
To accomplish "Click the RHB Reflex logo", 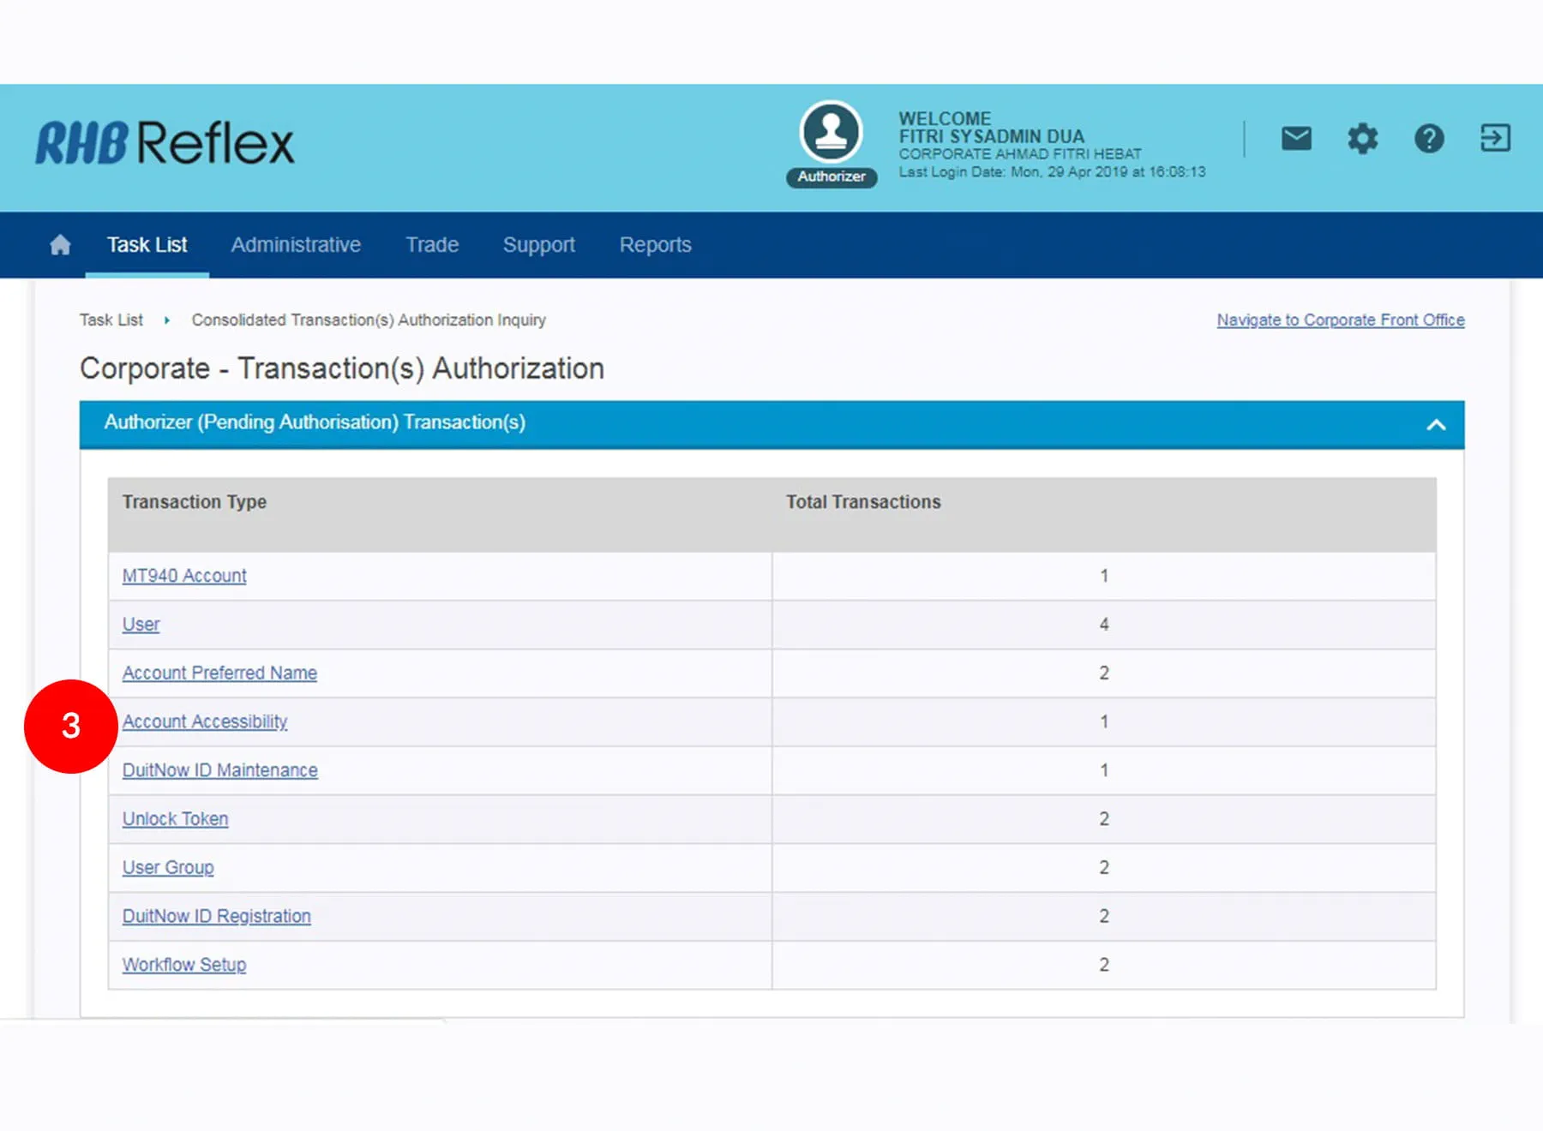I will (165, 142).
